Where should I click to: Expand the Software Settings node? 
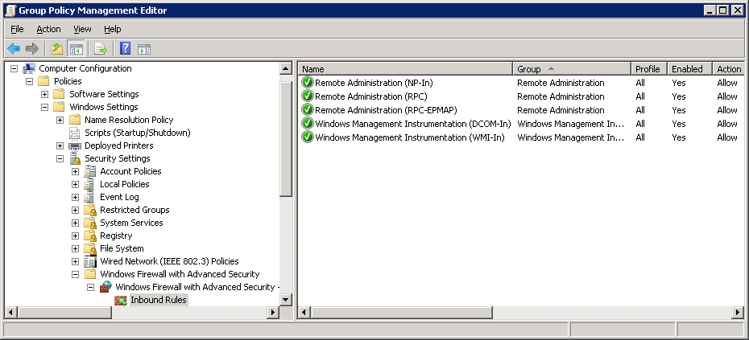44,94
